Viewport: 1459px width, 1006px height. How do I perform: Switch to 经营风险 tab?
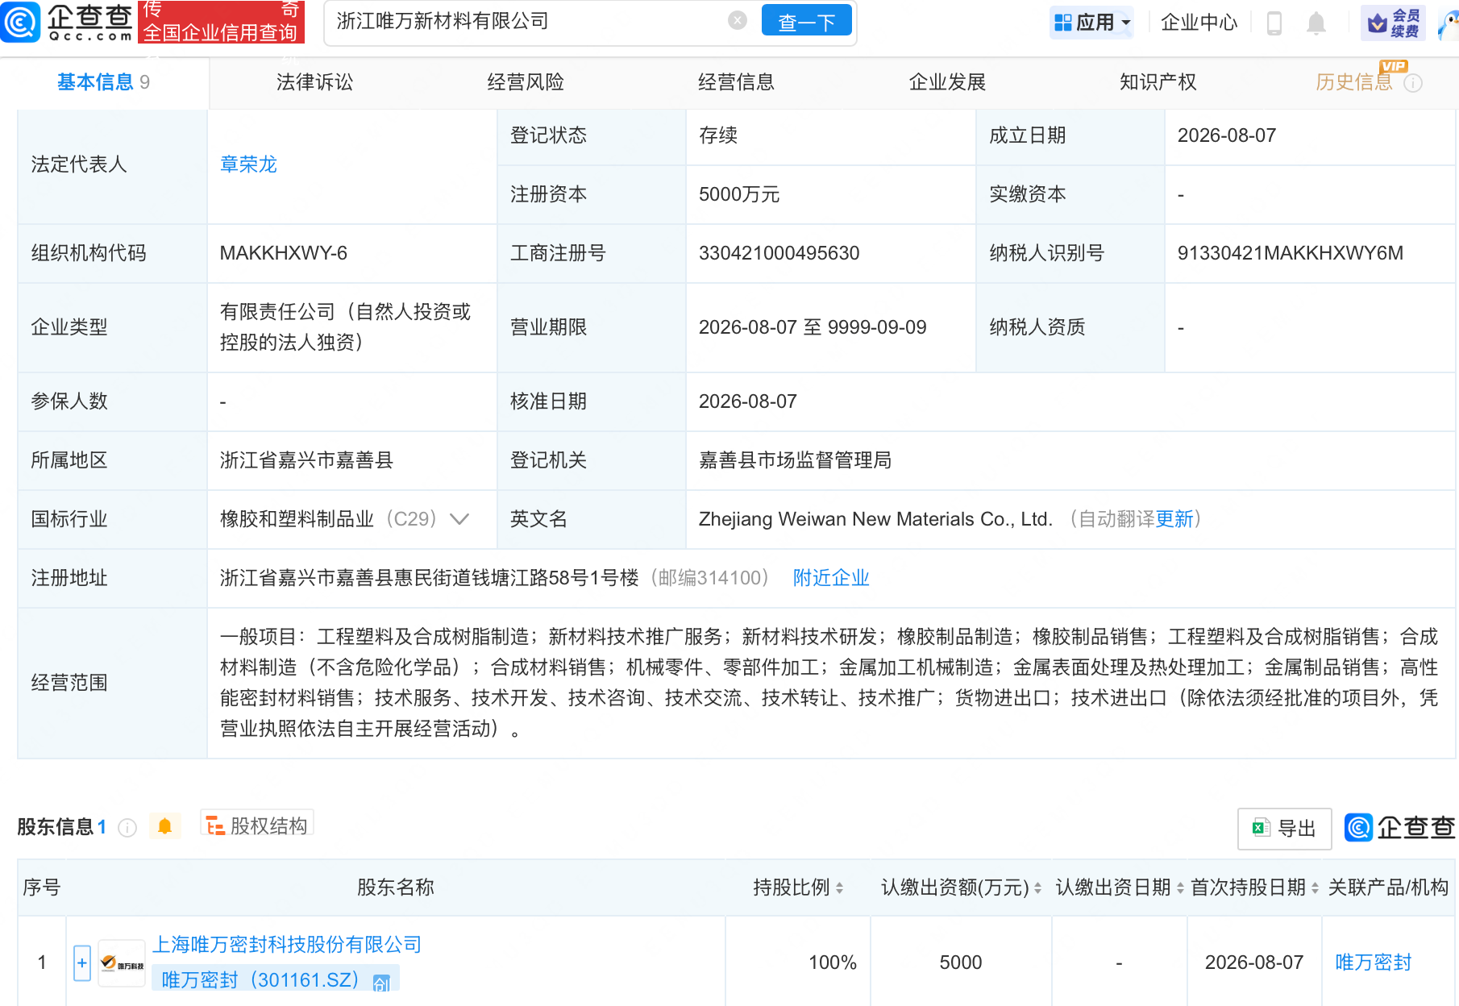pos(526,82)
